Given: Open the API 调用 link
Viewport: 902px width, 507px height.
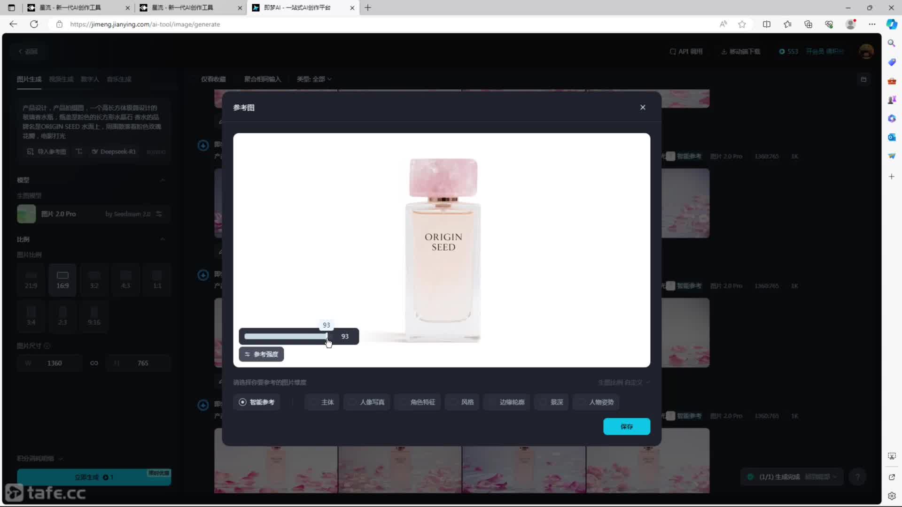Looking at the screenshot, I should point(686,51).
